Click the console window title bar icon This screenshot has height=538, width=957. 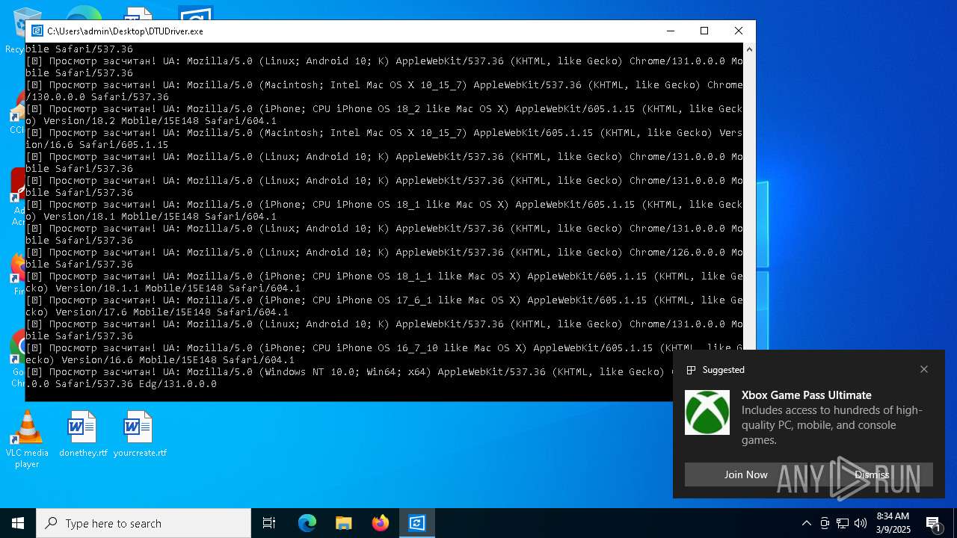[x=37, y=31]
